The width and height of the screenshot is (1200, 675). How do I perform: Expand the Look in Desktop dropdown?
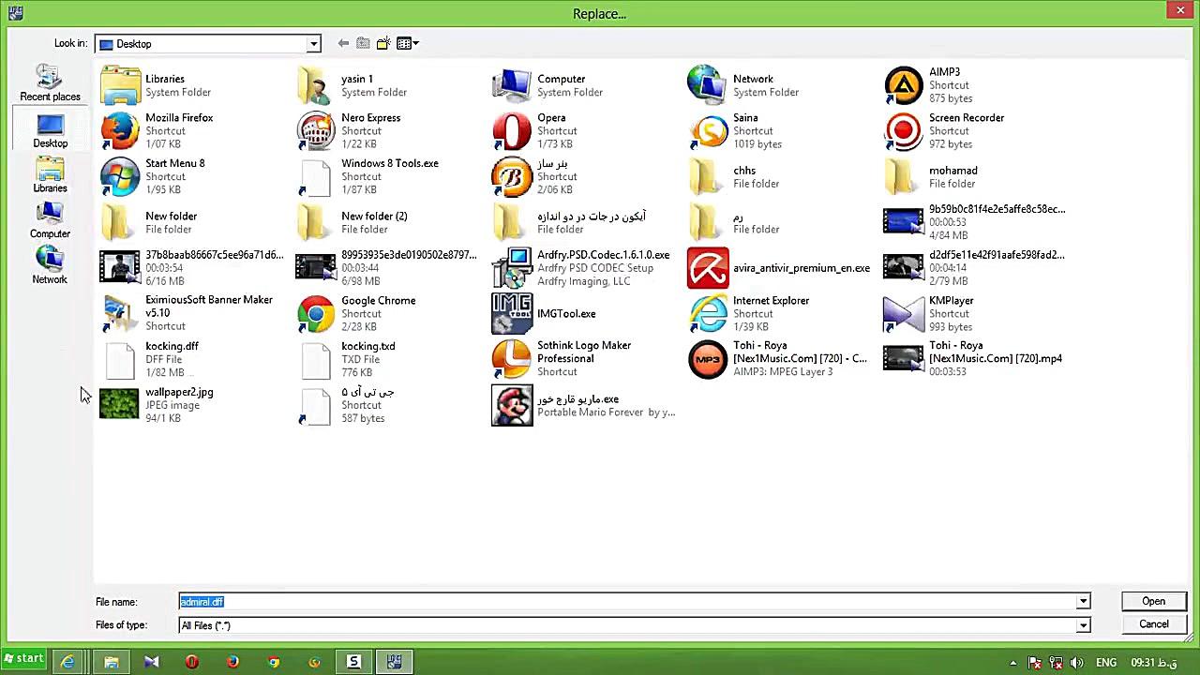click(x=314, y=44)
